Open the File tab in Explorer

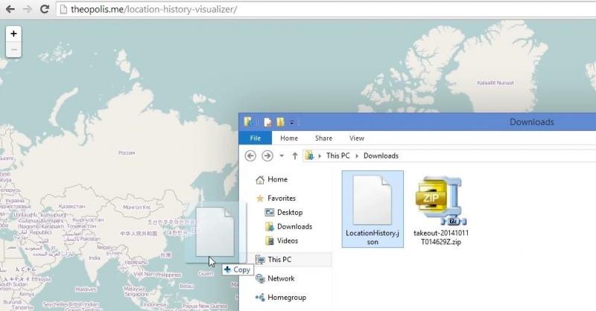[255, 138]
